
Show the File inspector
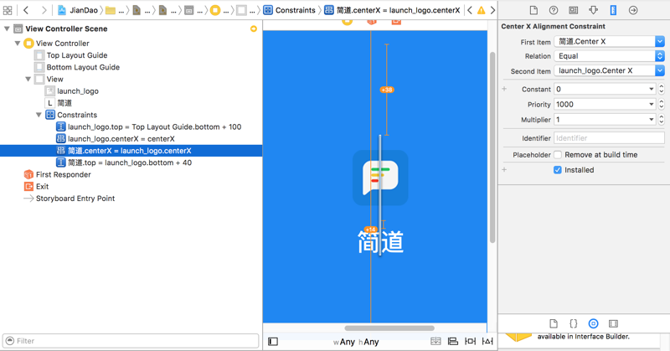click(x=533, y=10)
